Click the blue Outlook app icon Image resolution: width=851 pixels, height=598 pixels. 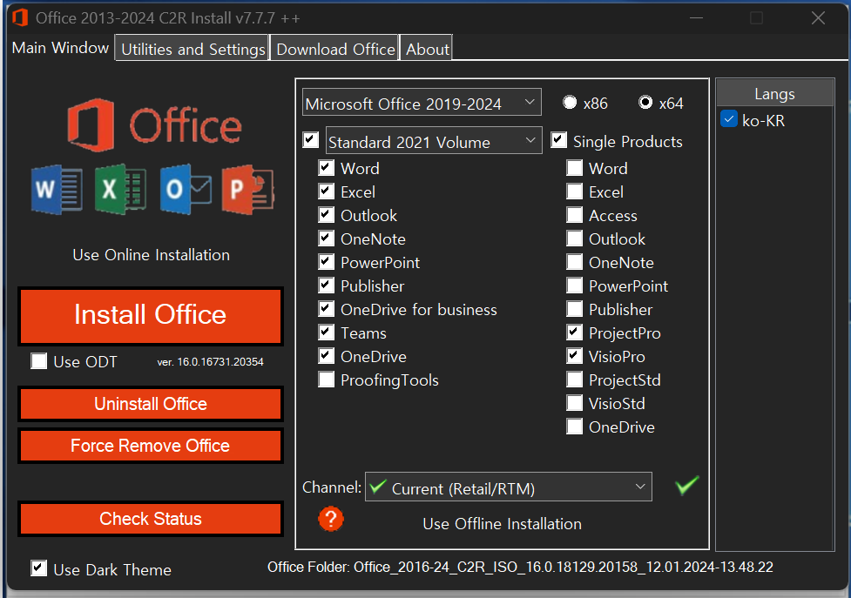[186, 189]
